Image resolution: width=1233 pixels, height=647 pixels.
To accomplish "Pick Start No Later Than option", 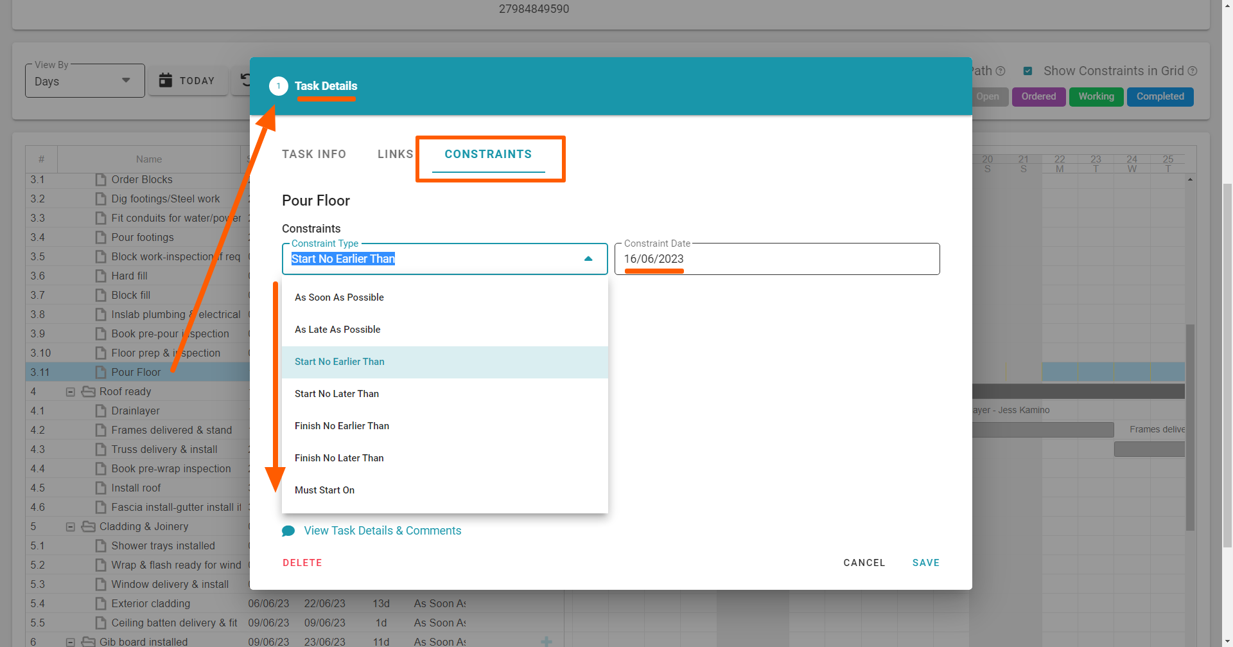I will click(x=445, y=394).
